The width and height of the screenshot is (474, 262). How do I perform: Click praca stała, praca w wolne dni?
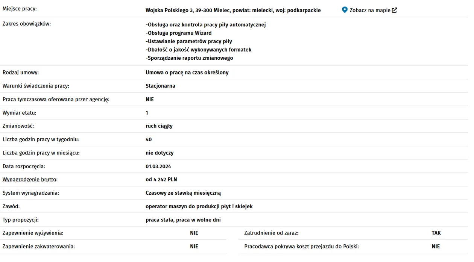tap(183, 220)
